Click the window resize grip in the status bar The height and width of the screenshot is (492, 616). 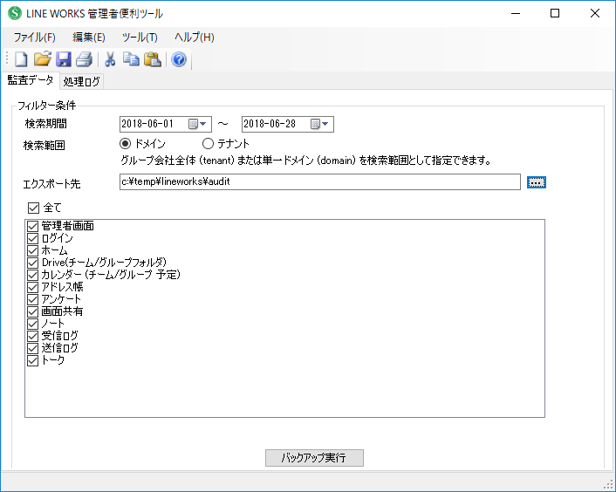pos(608,484)
